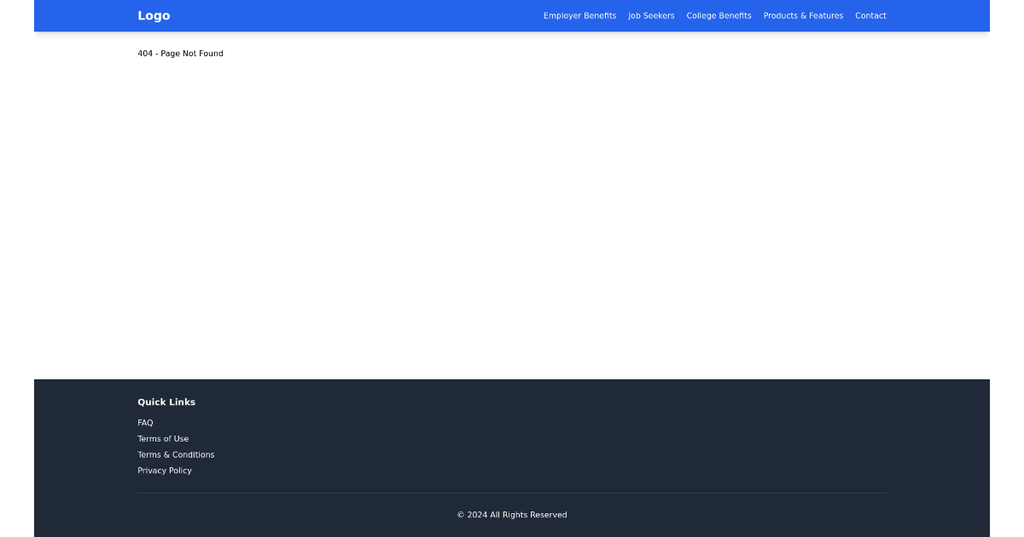Go to Job Seekers section
The image size is (1024, 537).
[651, 15]
